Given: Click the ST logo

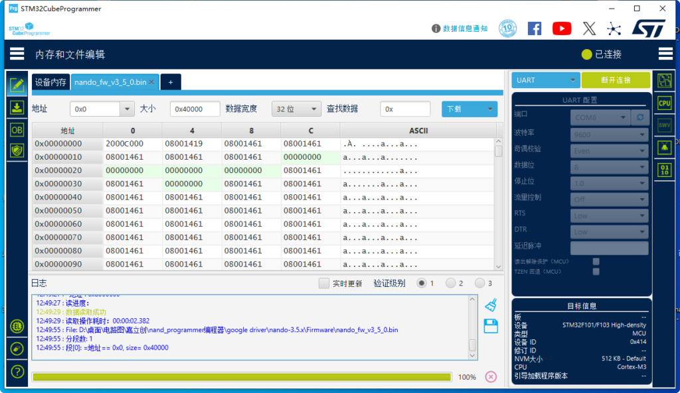Looking at the screenshot, I should [649, 28].
